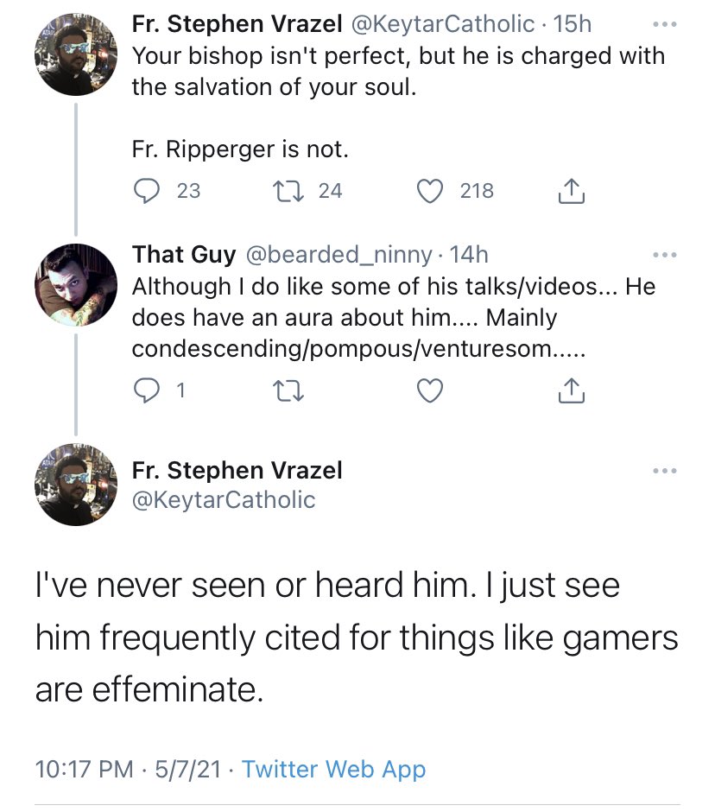The height and width of the screenshot is (812, 715).
Task: Click the That Guy display name
Action: click(x=184, y=255)
